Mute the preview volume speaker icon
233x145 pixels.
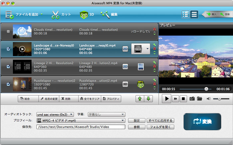click(x=209, y=99)
